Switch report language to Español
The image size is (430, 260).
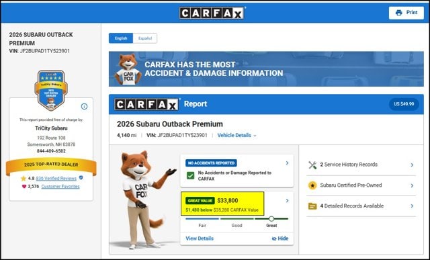click(x=145, y=38)
